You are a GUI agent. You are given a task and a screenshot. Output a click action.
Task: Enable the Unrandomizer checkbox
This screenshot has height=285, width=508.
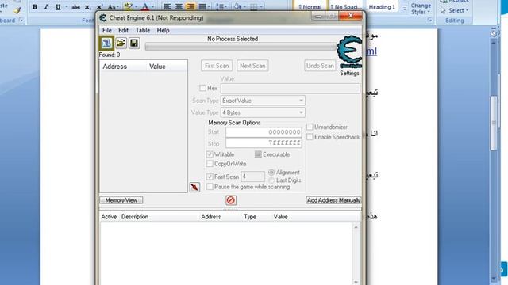point(310,127)
